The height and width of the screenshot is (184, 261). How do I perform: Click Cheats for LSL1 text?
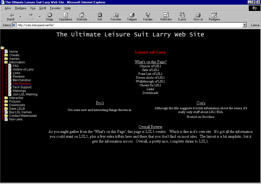(150, 85)
